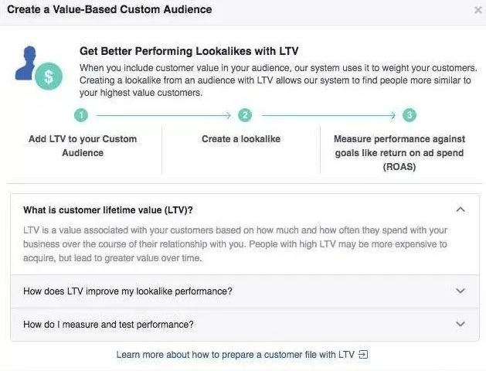486x371 pixels.
Task: Click arrow between steps 2 and 3
Action: (328, 116)
